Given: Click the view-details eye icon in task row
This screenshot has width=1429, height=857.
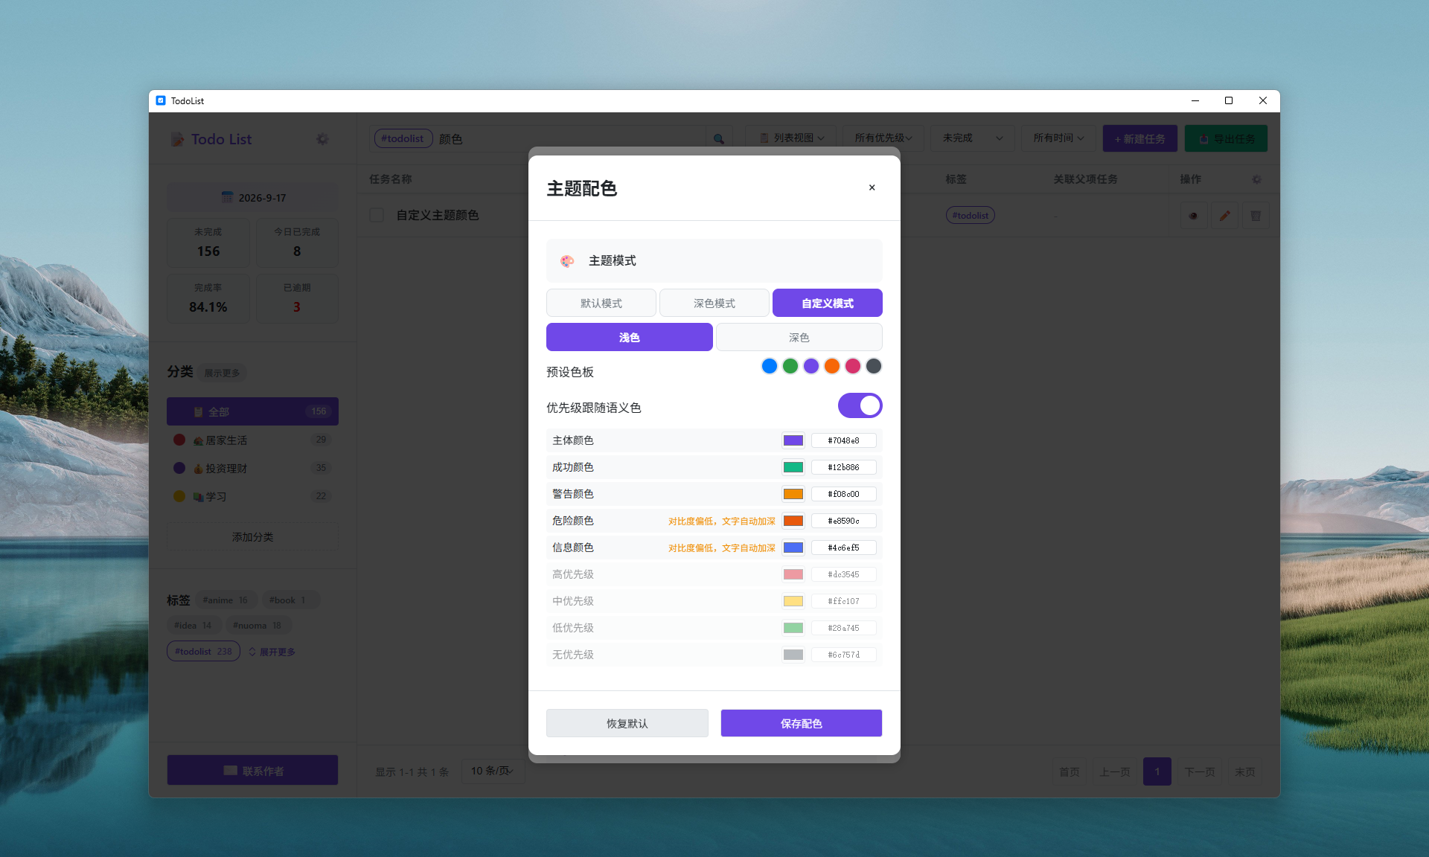Looking at the screenshot, I should pos(1193,216).
